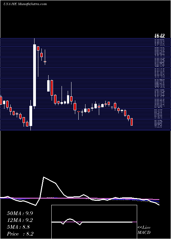The image size is (171, 239).
Task: Click the <<Live MACD label
Action: tap(144, 230)
